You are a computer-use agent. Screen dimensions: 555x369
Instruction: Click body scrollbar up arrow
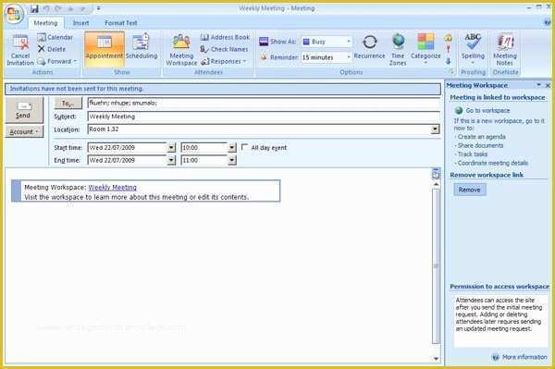coord(436,184)
